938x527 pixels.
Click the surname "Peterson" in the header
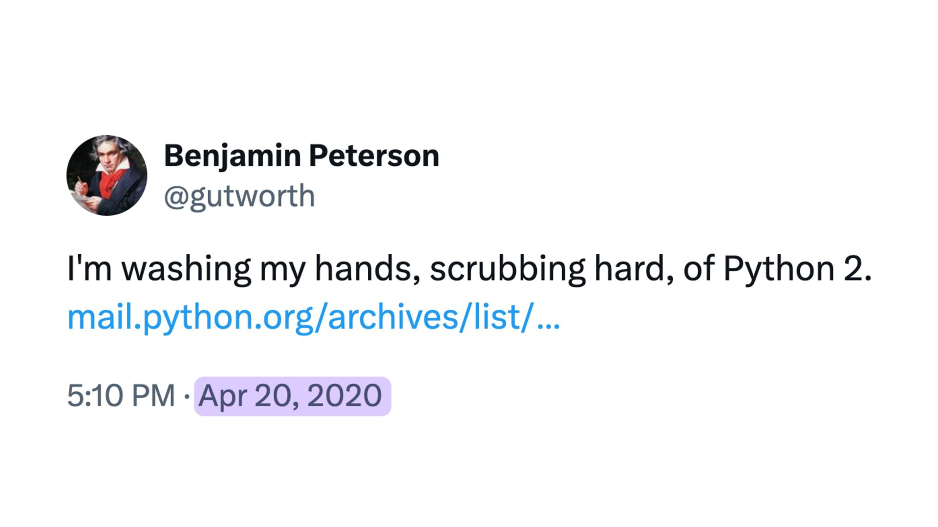click(374, 156)
